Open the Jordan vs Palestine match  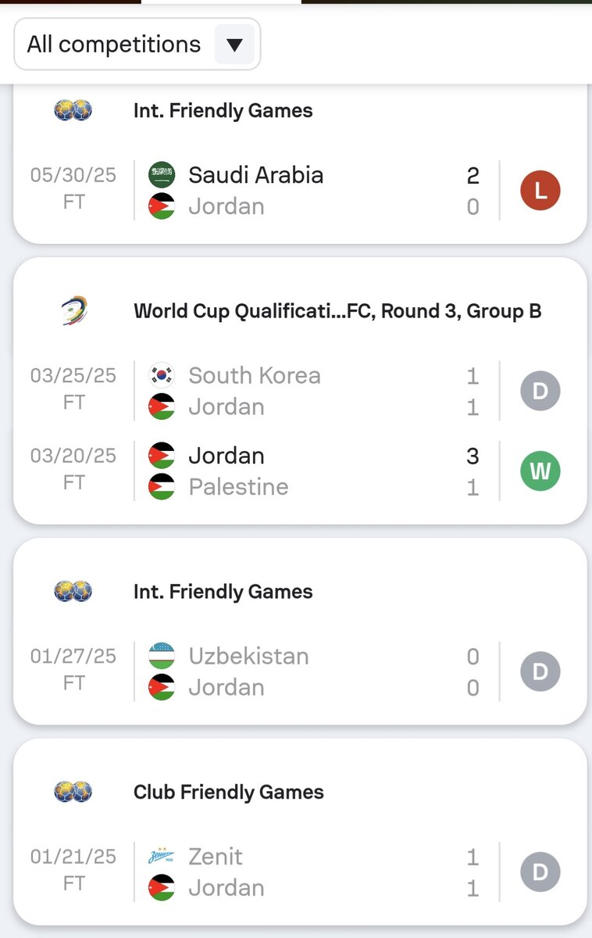312,471
